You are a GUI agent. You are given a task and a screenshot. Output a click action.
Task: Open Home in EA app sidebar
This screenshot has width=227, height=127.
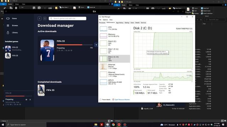click(12, 18)
